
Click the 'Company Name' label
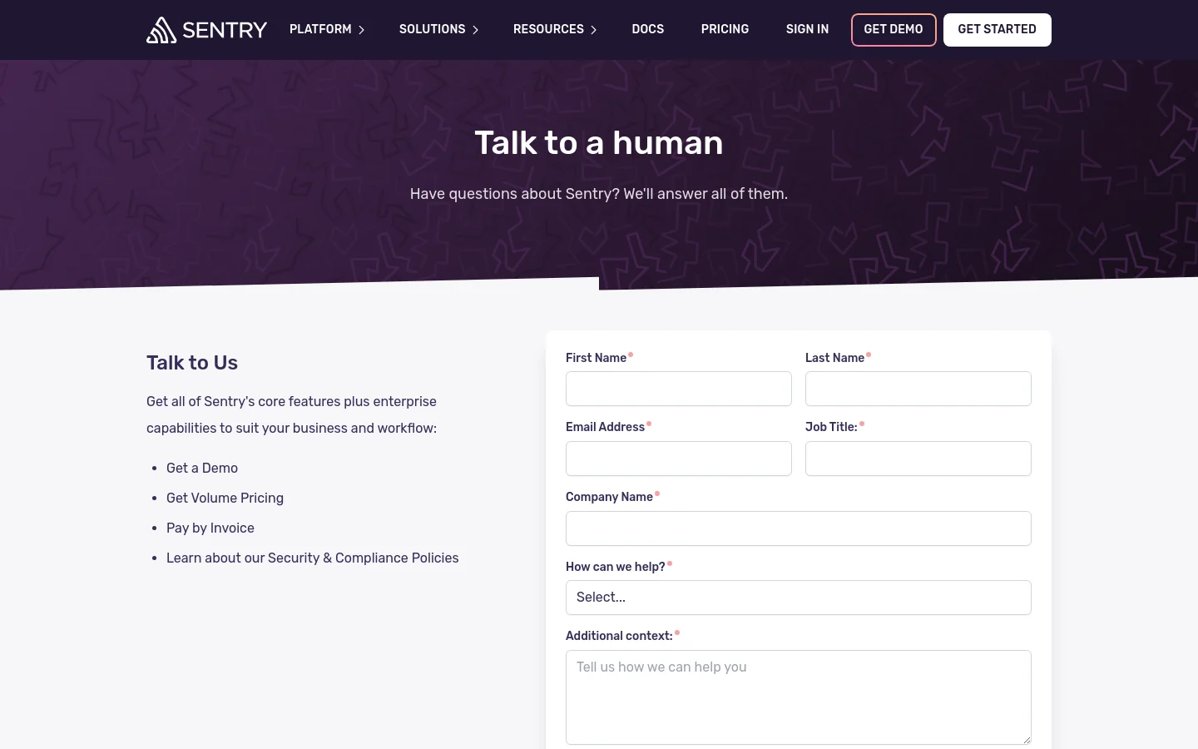(609, 497)
